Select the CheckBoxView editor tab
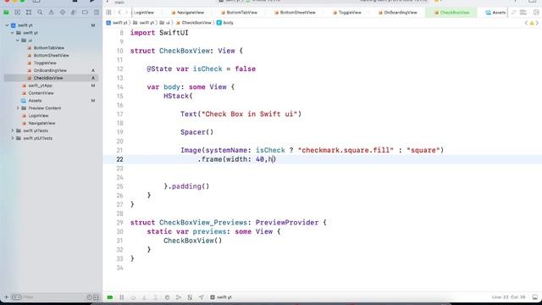The width and height of the screenshot is (542, 305). [x=451, y=13]
